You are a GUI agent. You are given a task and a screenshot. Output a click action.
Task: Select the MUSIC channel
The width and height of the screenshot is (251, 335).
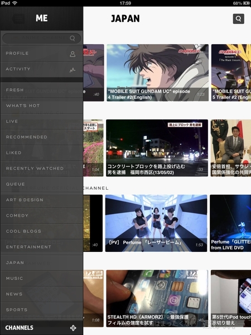pyautogui.click(x=42, y=279)
